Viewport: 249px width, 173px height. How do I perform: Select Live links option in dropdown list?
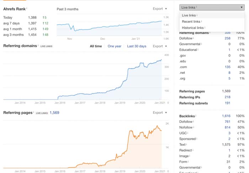[212, 15]
